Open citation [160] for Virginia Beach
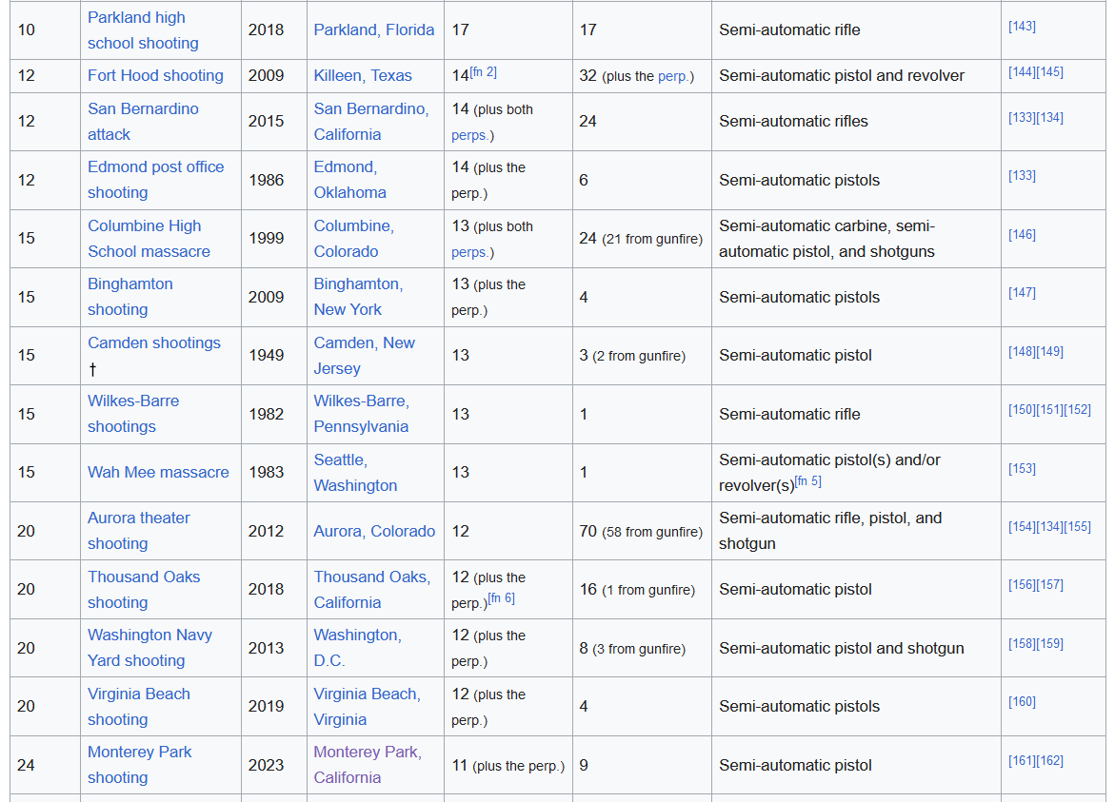The image size is (1115, 802). point(1022,702)
